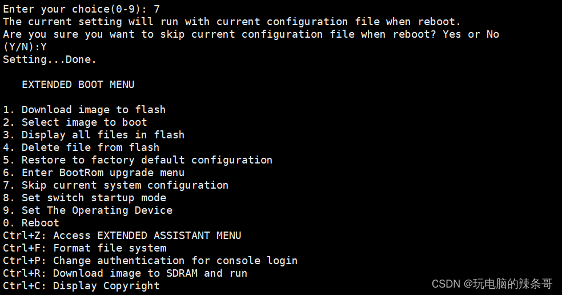Click "Display all files in flash" option
Viewport: 562px width, 295px height.
94,135
